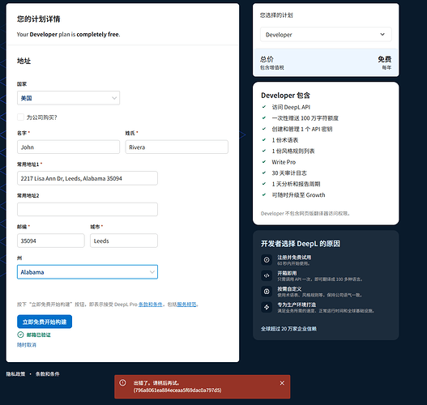Open the footer 条款和条件 link
The image size is (427, 405).
[47, 374]
